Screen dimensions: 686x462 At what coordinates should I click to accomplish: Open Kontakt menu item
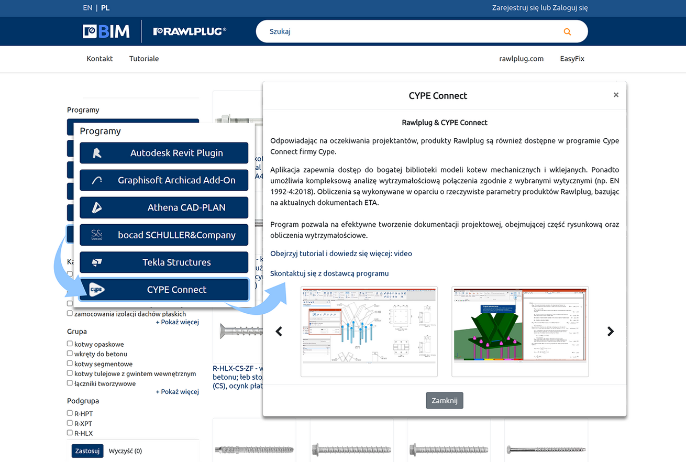99,59
